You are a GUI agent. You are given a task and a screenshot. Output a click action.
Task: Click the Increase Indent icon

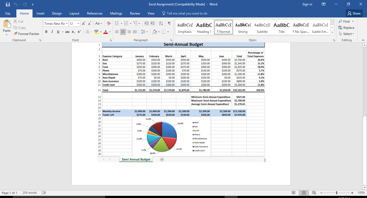(x=153, y=23)
